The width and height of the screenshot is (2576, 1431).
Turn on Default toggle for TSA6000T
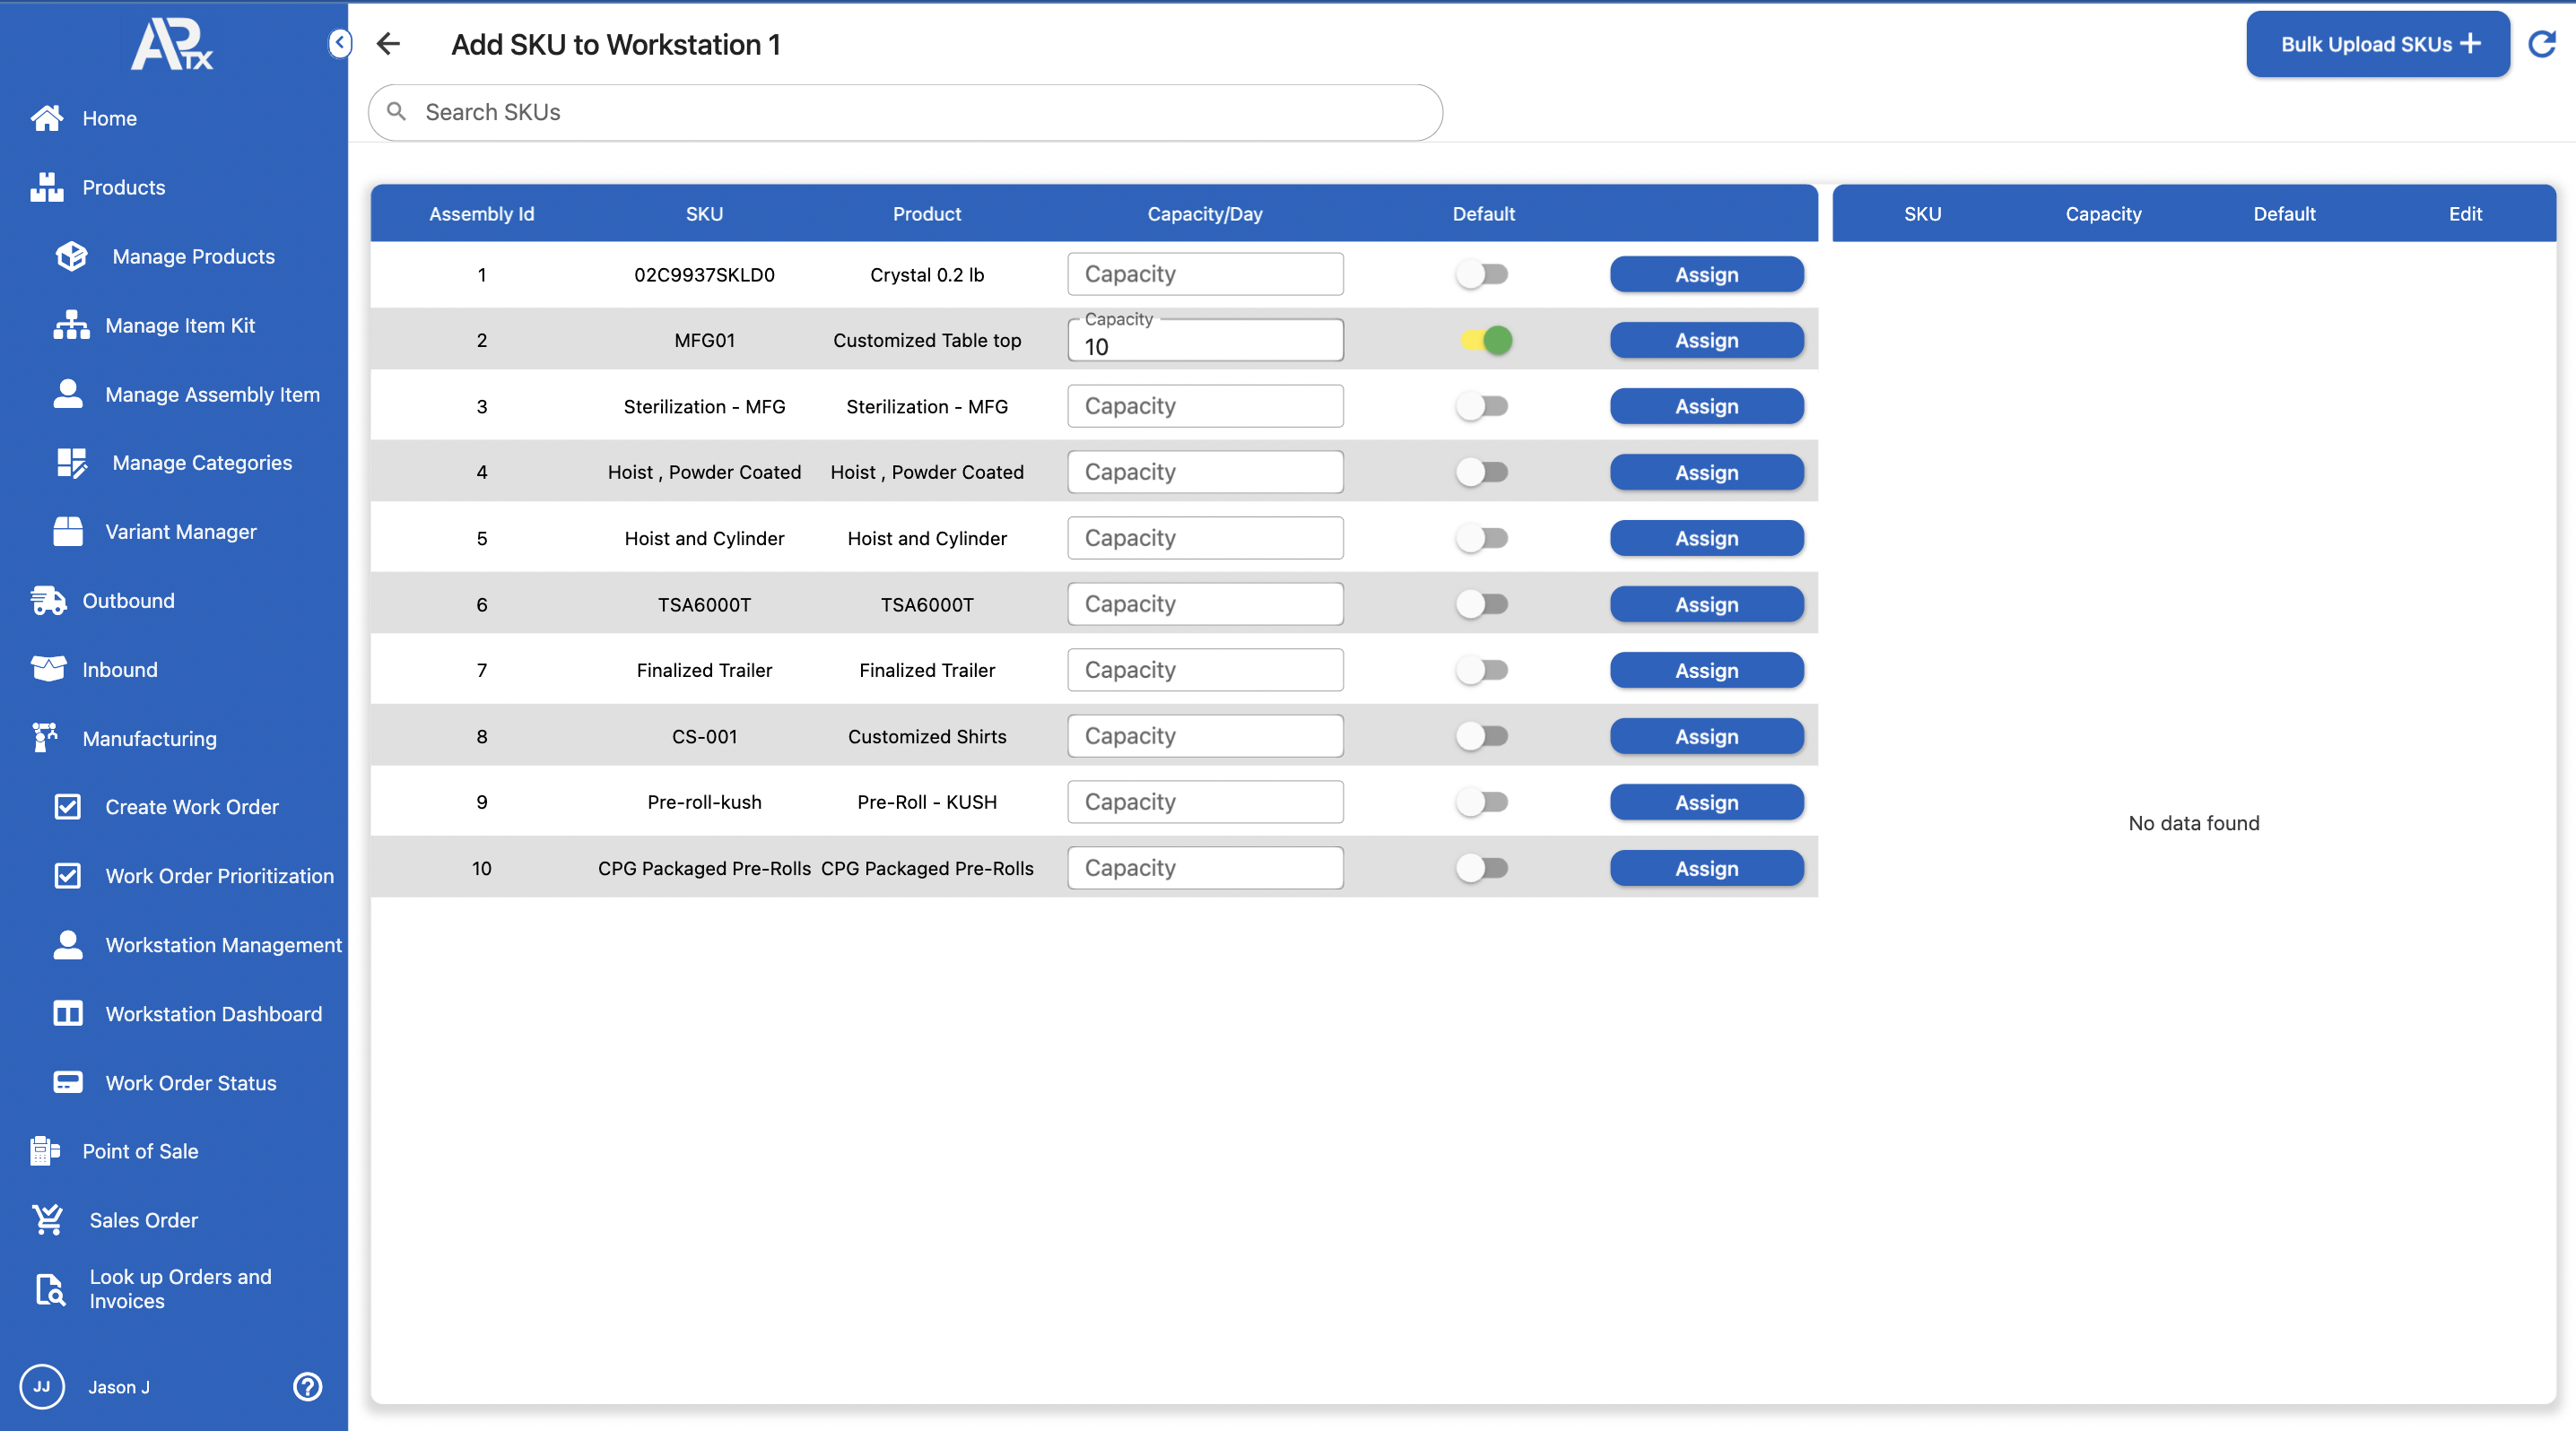[x=1482, y=603]
